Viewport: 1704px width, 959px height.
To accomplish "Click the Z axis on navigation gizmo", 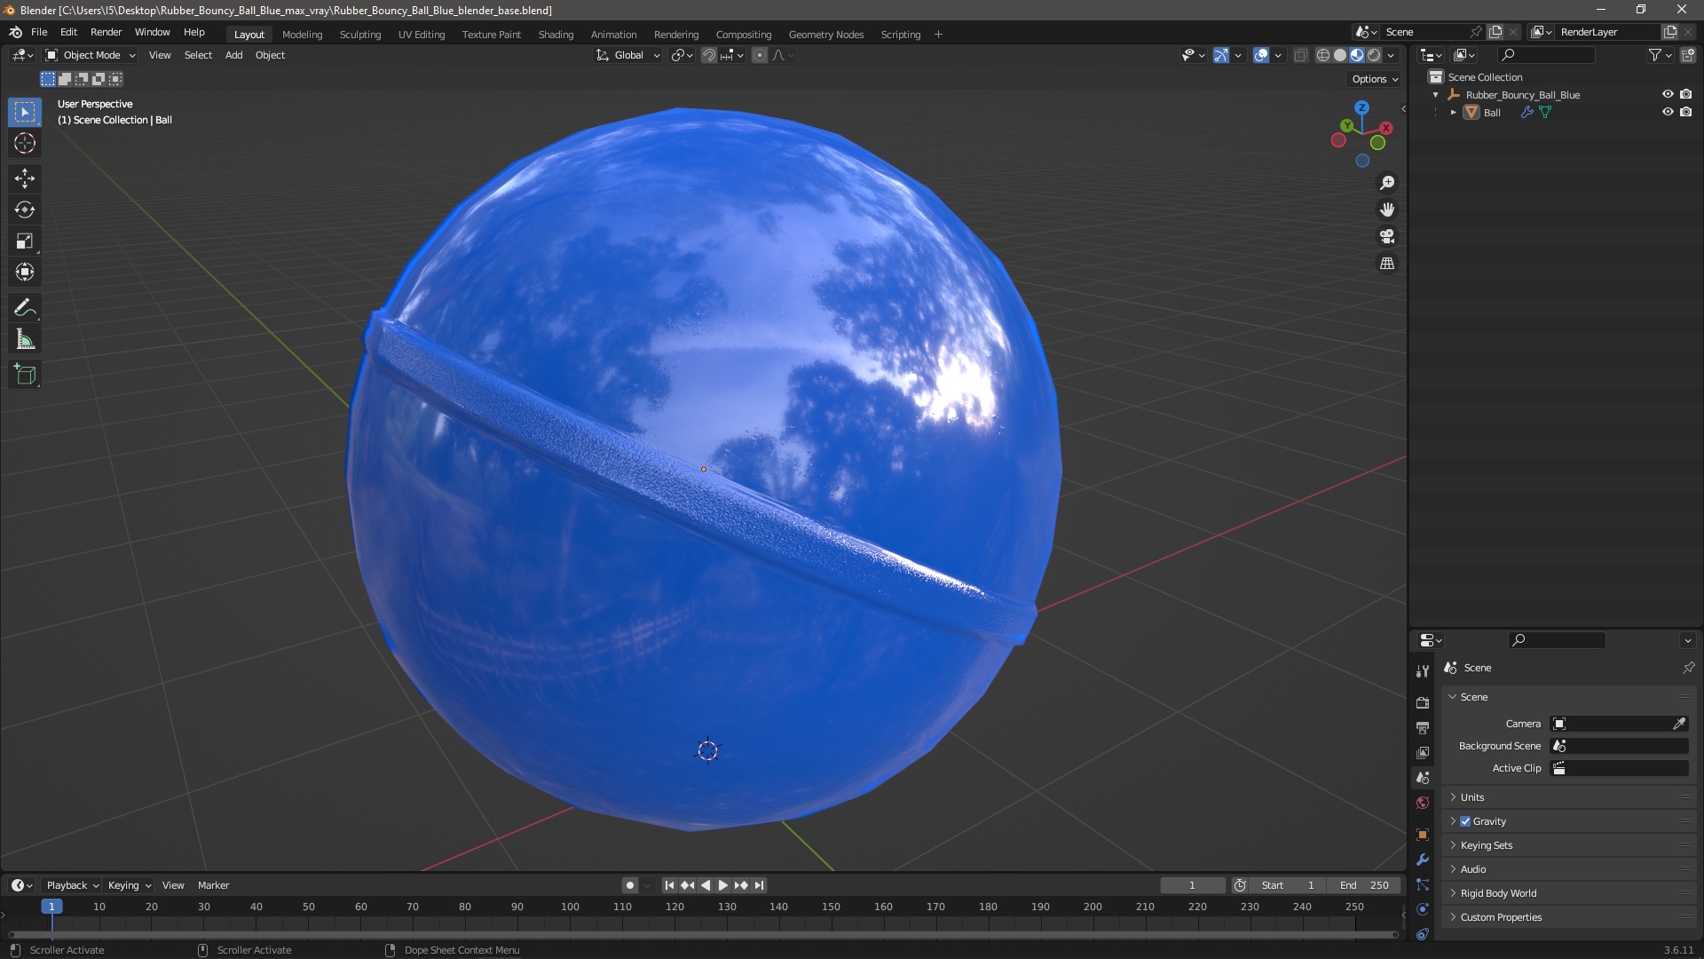I will pyautogui.click(x=1361, y=107).
